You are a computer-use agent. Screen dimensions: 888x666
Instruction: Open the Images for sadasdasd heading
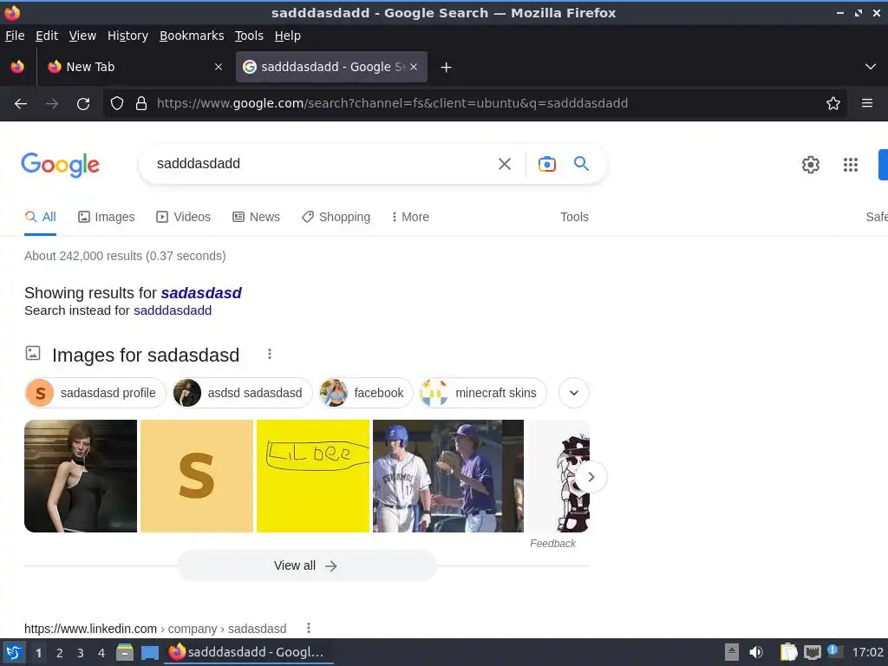click(146, 355)
